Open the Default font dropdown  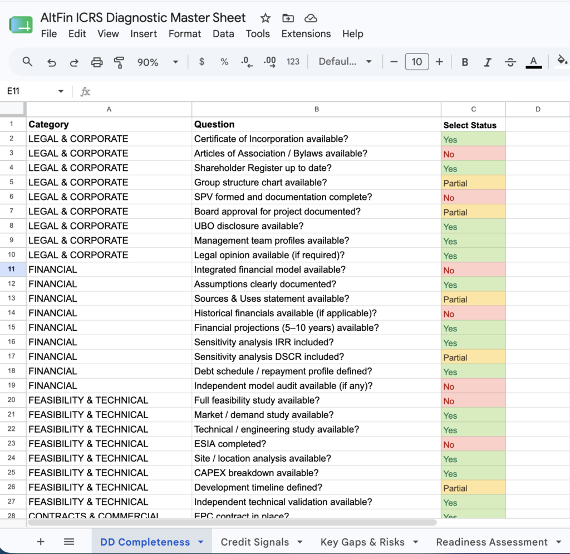click(x=345, y=62)
